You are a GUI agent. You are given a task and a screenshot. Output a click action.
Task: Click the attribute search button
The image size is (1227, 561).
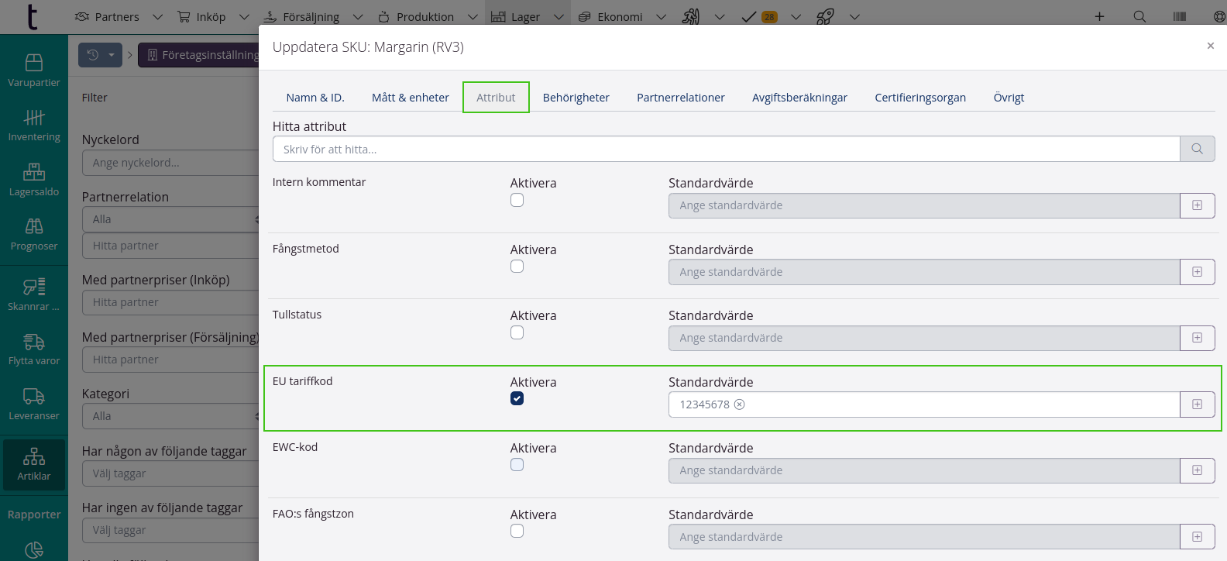[1197, 149]
